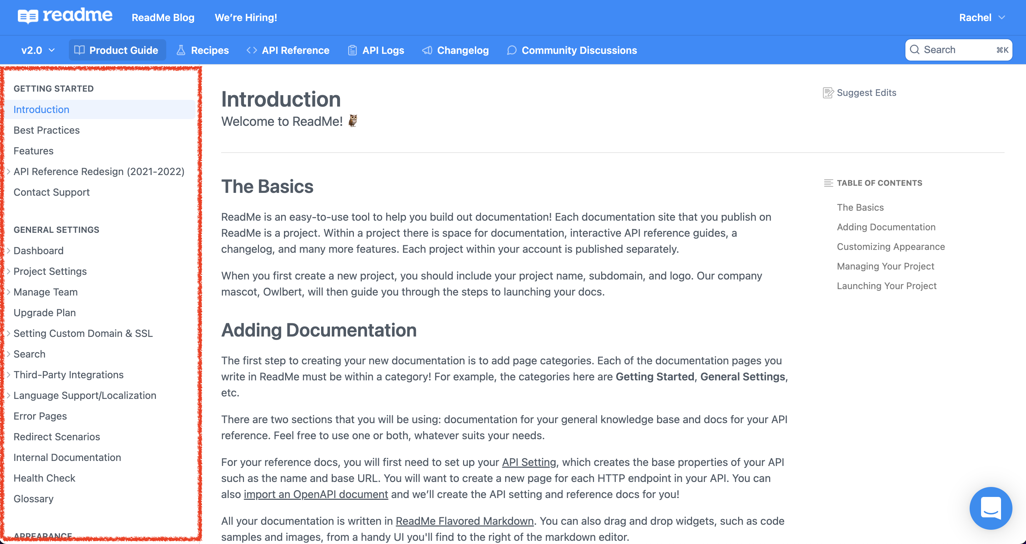Expand Third-Party Integrations in sidebar
The width and height of the screenshot is (1026, 544).
[8, 375]
